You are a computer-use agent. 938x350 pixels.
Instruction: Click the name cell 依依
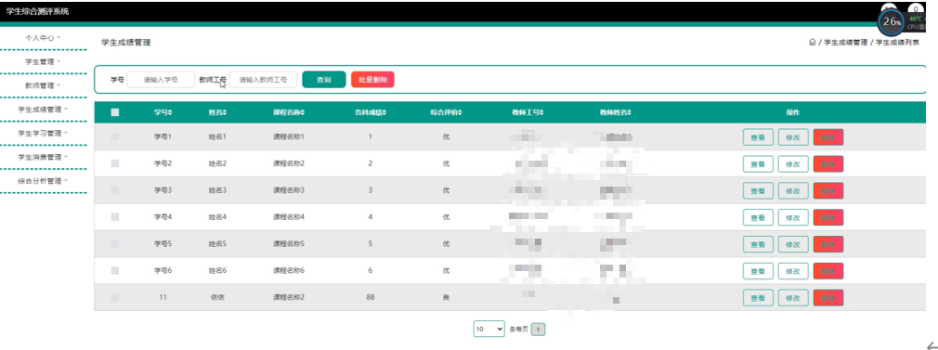(217, 297)
